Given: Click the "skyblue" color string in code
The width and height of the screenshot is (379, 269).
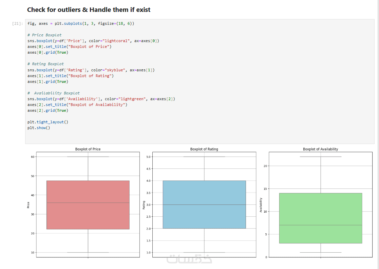Looking at the screenshot, I should pos(114,70).
